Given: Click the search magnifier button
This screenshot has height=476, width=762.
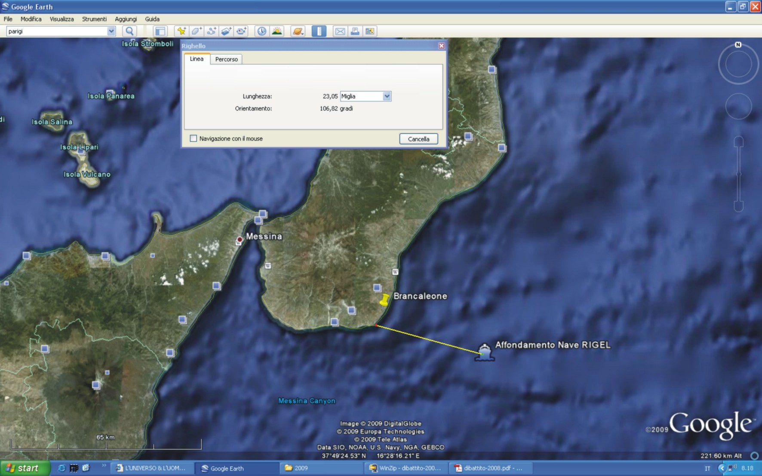Looking at the screenshot, I should [129, 31].
